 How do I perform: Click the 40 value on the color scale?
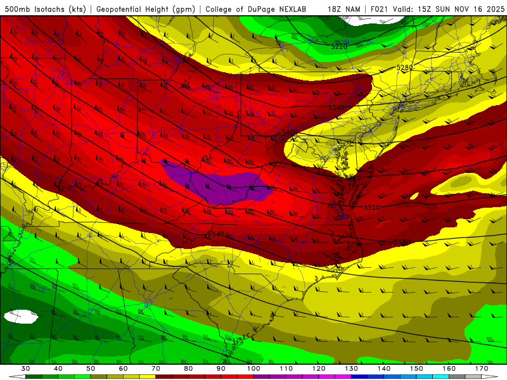coord(58,369)
